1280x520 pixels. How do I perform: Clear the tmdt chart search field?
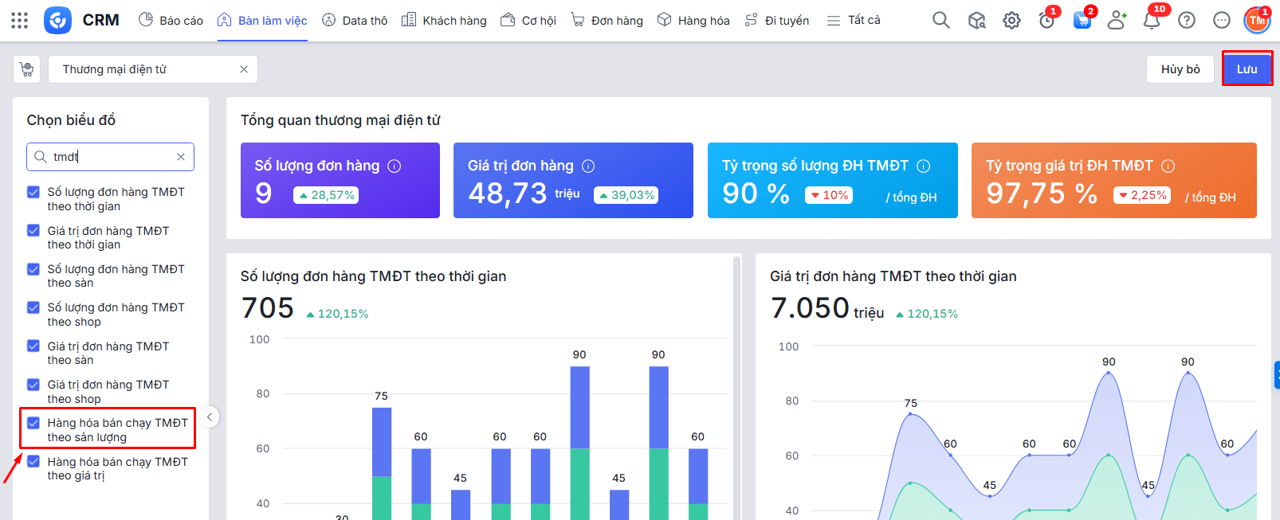(x=181, y=157)
